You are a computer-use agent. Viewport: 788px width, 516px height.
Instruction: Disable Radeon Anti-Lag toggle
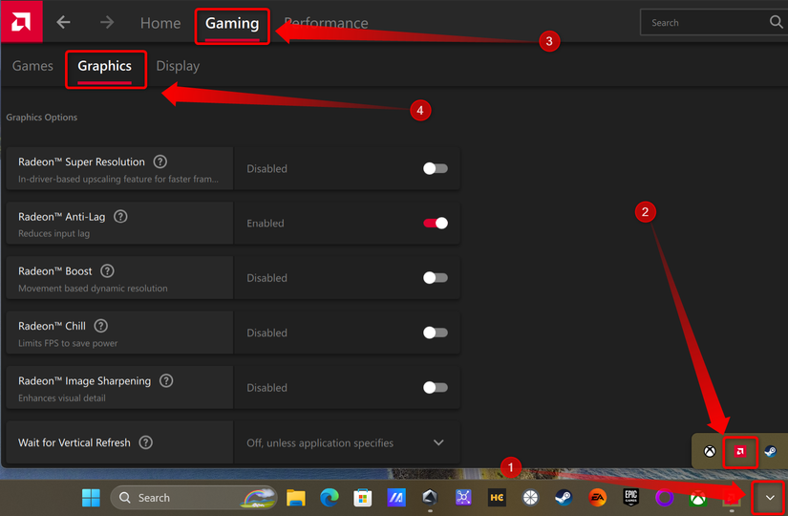(436, 224)
